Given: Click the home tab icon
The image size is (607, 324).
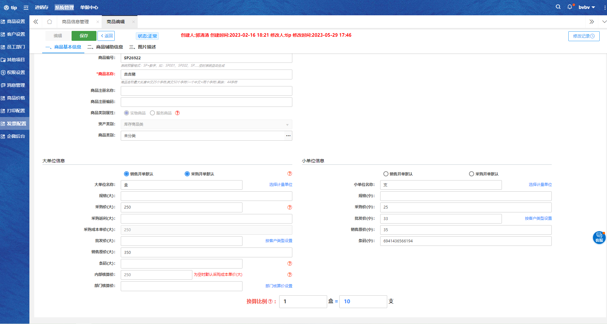Looking at the screenshot, I should point(50,22).
